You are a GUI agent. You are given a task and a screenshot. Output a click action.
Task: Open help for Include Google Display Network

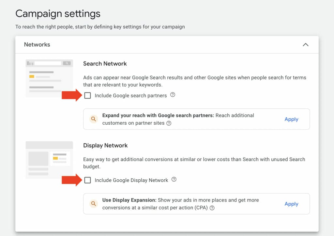pos(174,179)
